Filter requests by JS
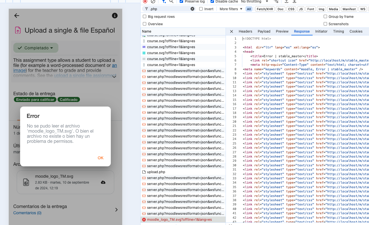Image resolution: width=369 pixels, height=225 pixels. (x=301, y=9)
